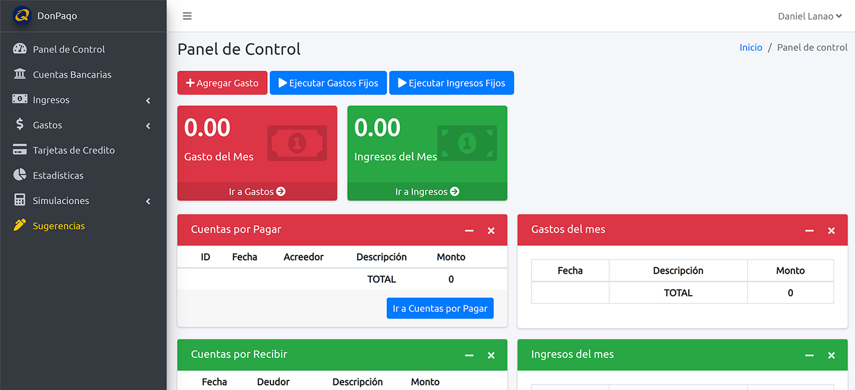Click the Gasto del Mes 0.00 value
The height and width of the screenshot is (390, 855).
pyautogui.click(x=207, y=128)
